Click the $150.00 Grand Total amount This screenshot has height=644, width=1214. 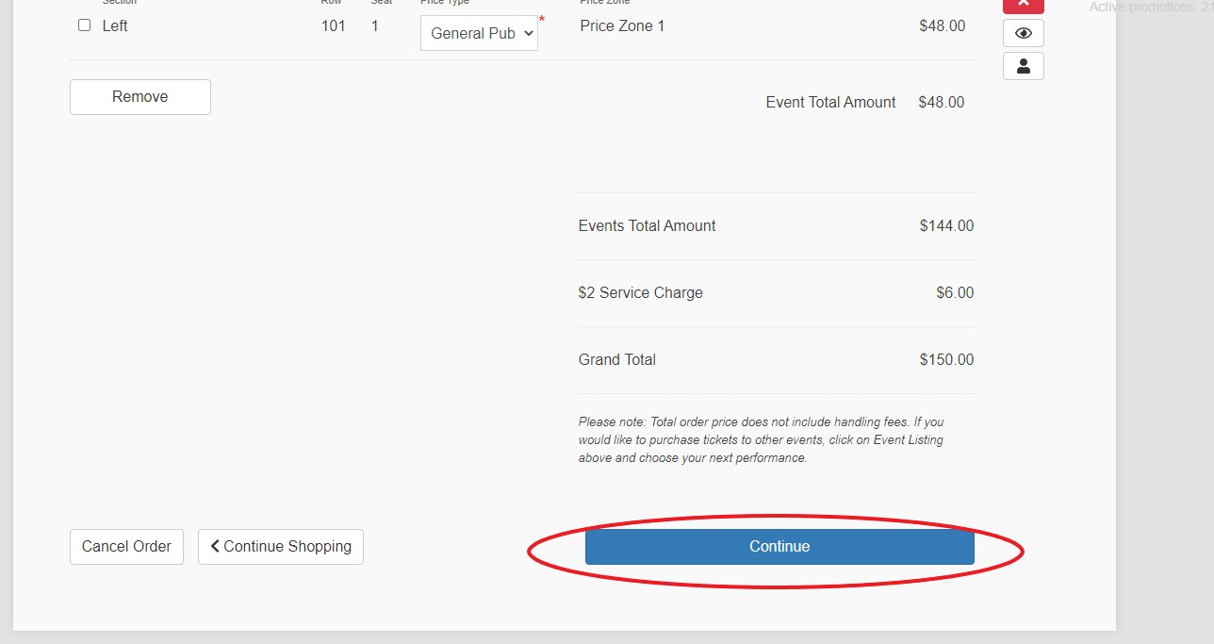(x=946, y=359)
